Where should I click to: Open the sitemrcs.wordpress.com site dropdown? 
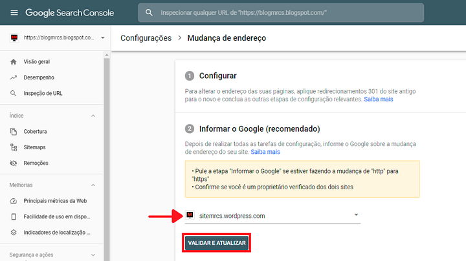[x=272, y=216]
